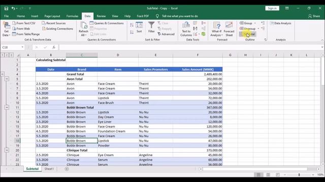
Task: Switch to Page Break Preview
Action: (278, 175)
